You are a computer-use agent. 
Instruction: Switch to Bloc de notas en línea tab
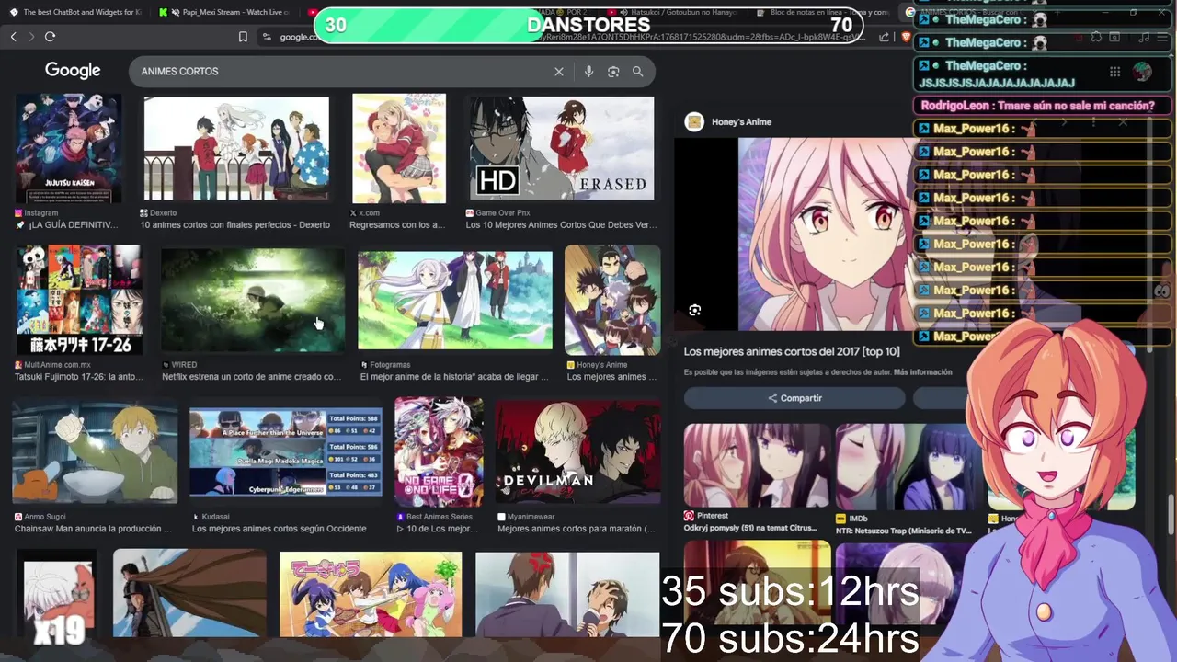[823, 13]
